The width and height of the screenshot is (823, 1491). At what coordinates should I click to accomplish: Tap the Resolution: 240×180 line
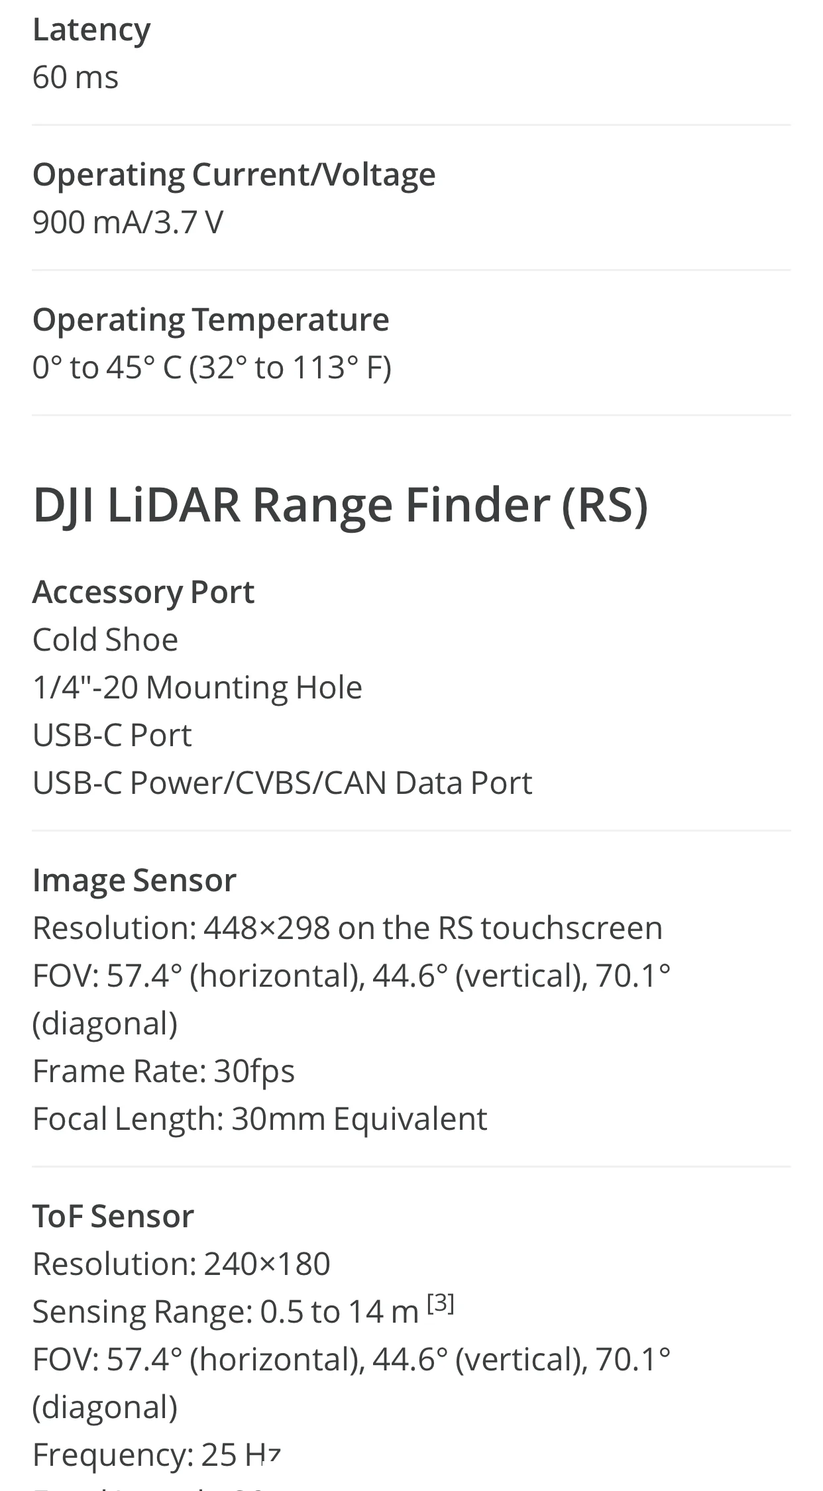[182, 1264]
